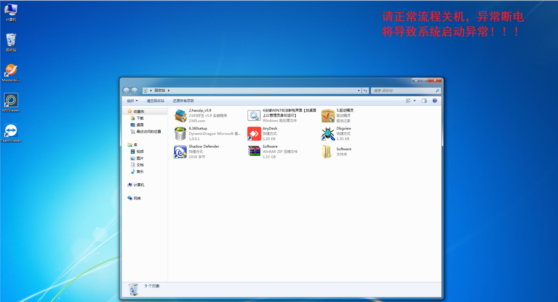
Task: Select the 6.360setup file icon
Action: [x=180, y=134]
